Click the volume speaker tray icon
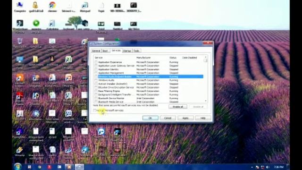This screenshot has width=302, height=170. [268, 167]
